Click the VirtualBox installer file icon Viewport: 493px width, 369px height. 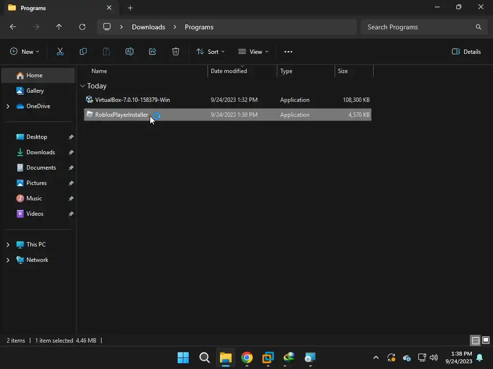click(x=89, y=99)
